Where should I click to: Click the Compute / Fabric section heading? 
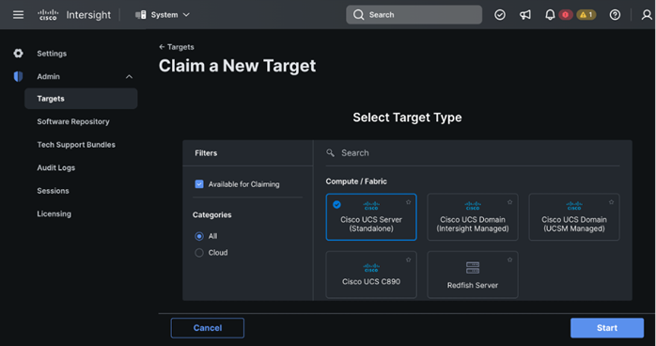(356, 181)
